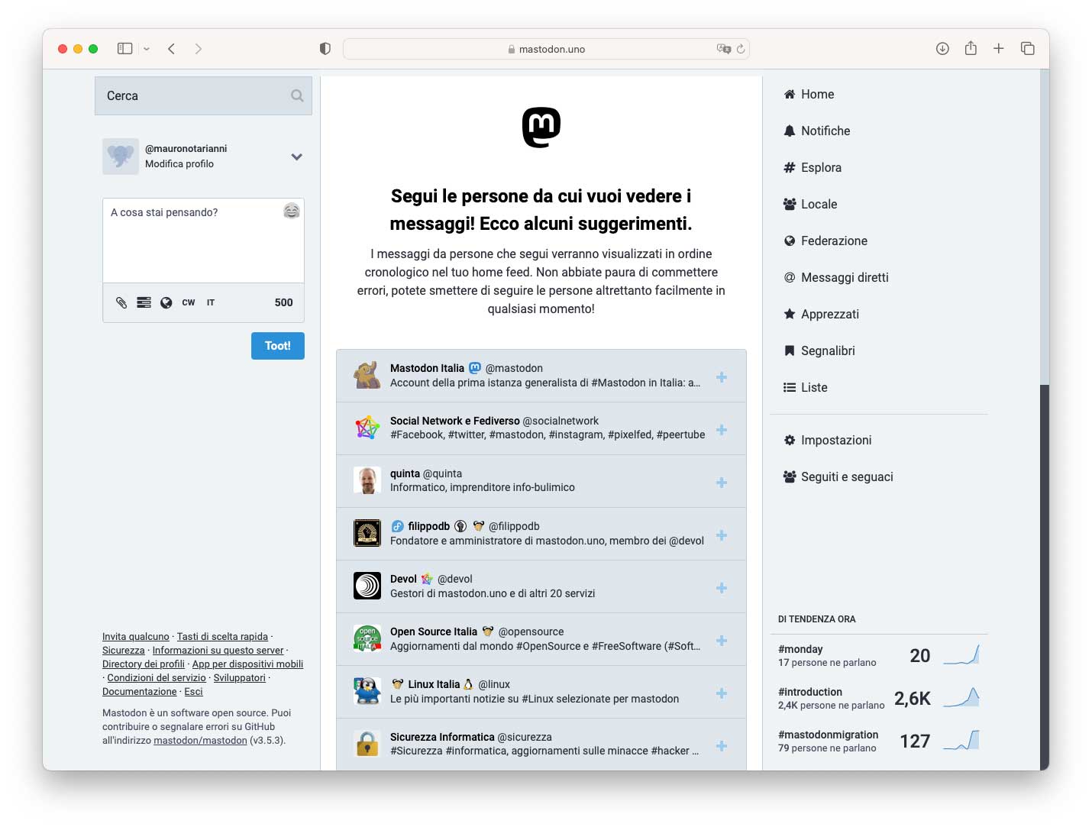This screenshot has height=827, width=1092.
Task: Open Messaggi diretti
Action: pos(836,277)
